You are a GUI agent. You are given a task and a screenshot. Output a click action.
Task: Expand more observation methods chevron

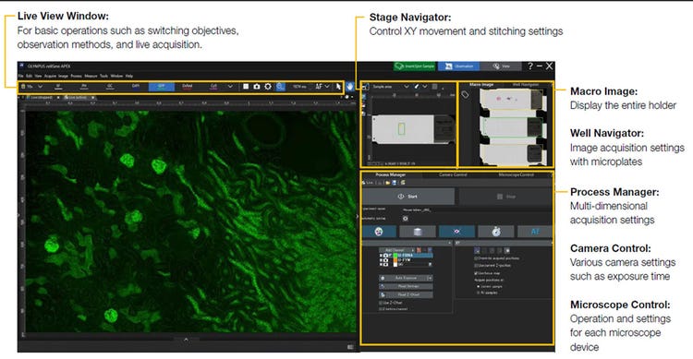[x=230, y=87]
